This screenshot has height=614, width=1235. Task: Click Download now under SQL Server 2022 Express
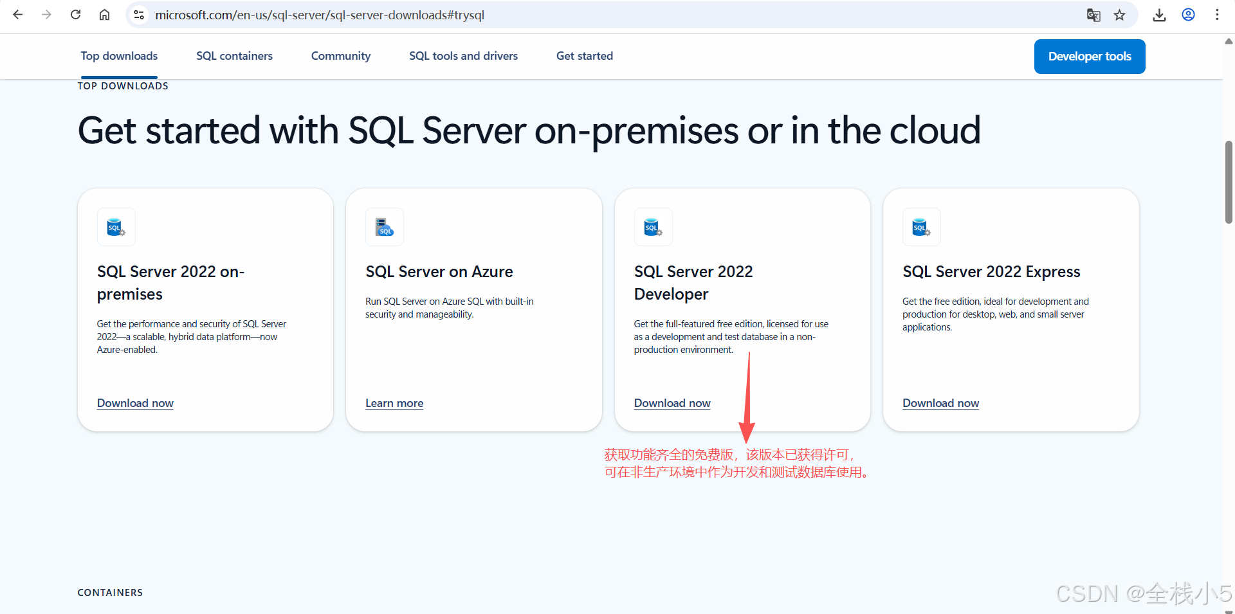coord(940,403)
